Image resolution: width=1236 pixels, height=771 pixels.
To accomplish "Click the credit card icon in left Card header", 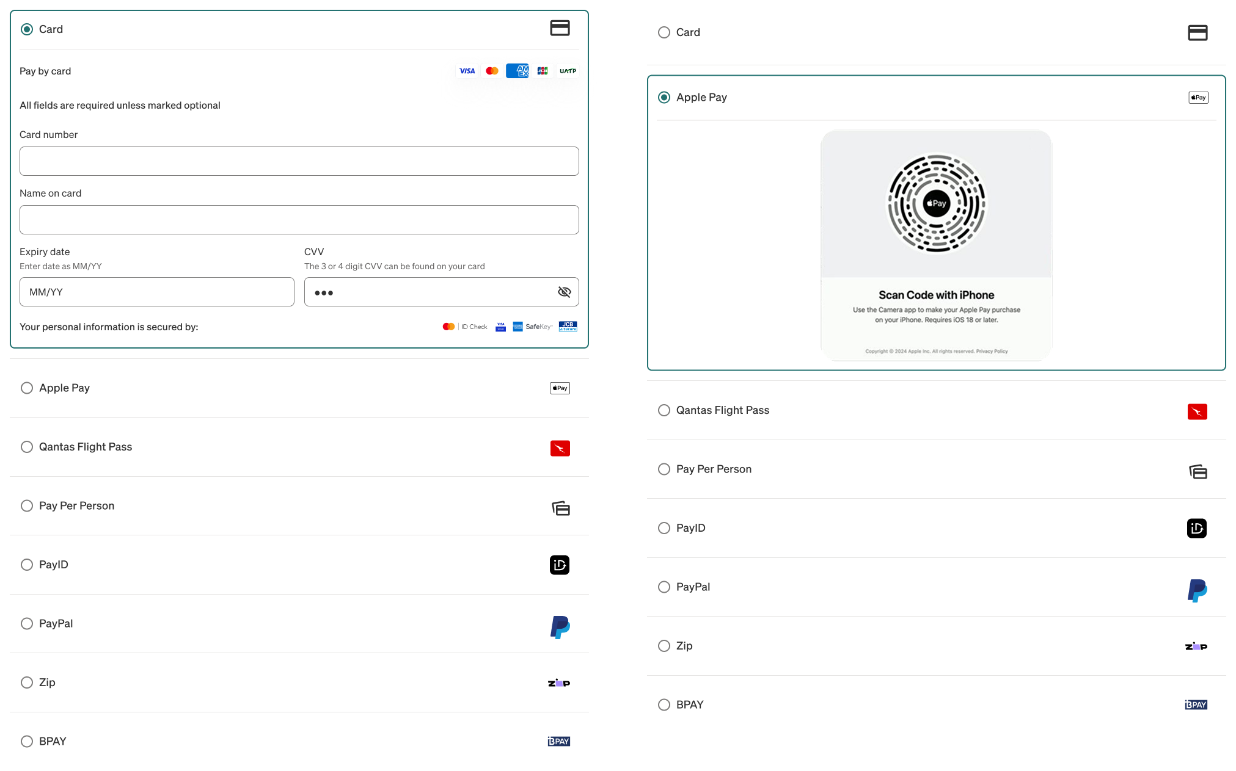I will coord(560,28).
